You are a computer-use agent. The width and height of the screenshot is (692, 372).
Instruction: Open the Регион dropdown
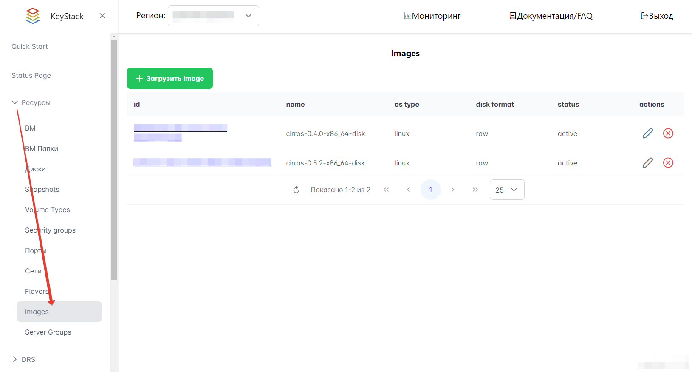tap(213, 16)
